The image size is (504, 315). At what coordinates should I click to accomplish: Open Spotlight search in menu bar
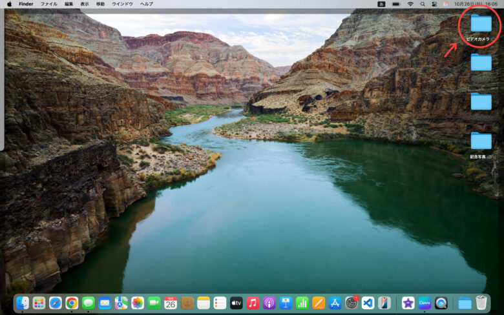coord(423,4)
